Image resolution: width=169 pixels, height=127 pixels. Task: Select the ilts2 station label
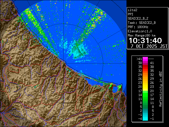[x=133, y=10]
